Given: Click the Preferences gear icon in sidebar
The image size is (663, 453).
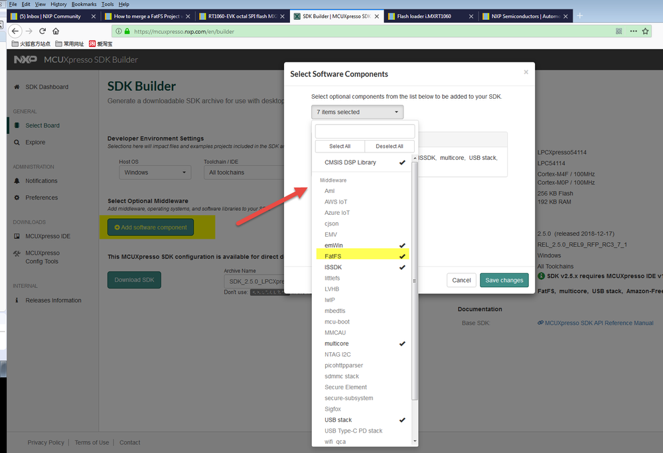Looking at the screenshot, I should click(x=17, y=198).
